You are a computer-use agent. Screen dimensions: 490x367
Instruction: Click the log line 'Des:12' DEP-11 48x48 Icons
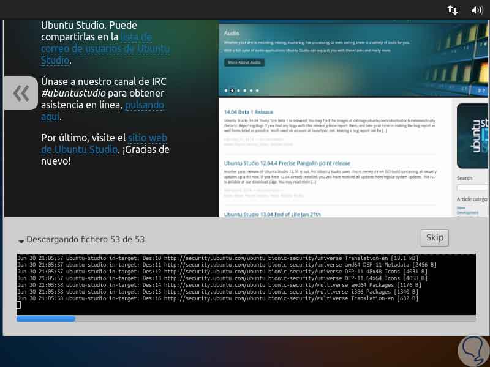point(222,272)
